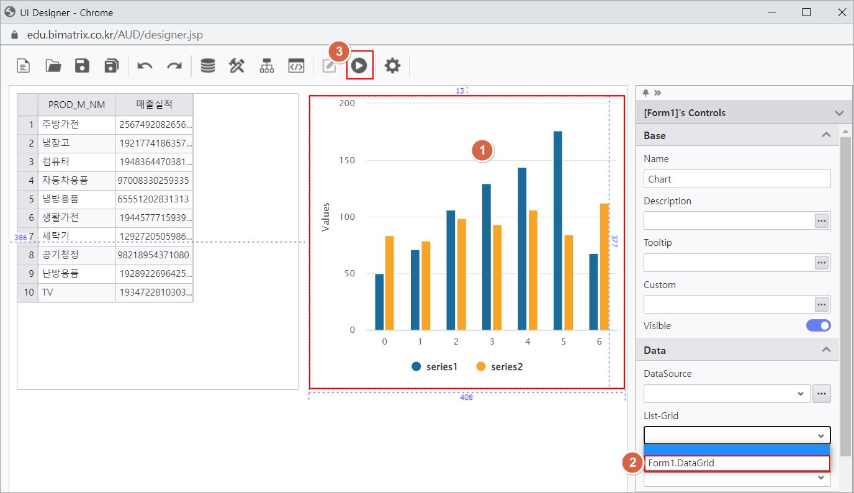
Task: Toggle the series1 legend item
Action: (434, 367)
